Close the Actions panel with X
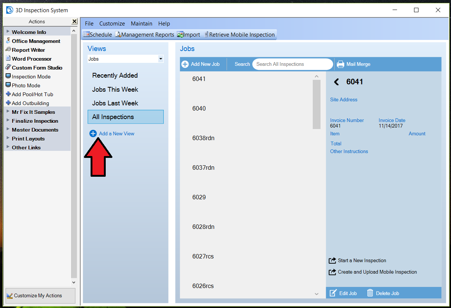The height and width of the screenshot is (308, 451). tap(74, 21)
